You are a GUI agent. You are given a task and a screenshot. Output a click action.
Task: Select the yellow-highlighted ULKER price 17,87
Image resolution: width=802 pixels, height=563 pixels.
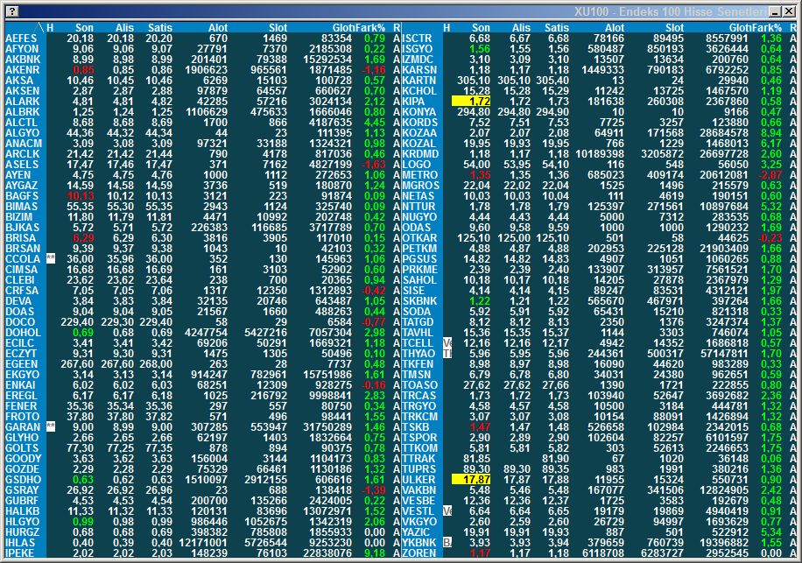(471, 480)
